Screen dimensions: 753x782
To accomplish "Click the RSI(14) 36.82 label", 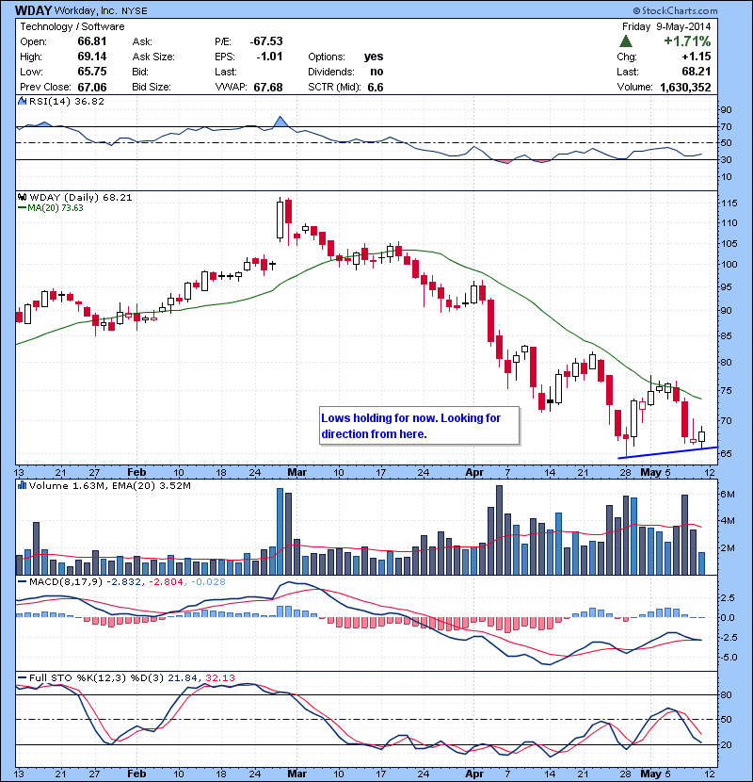I will (x=67, y=101).
